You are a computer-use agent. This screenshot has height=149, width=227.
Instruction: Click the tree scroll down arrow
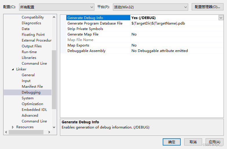[54, 127]
